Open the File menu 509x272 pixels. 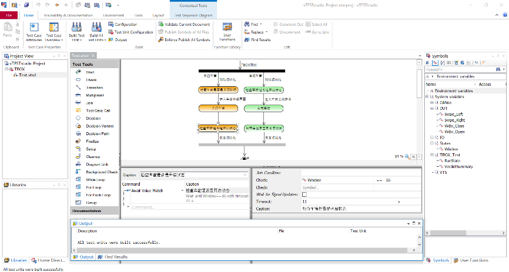pos(9,15)
